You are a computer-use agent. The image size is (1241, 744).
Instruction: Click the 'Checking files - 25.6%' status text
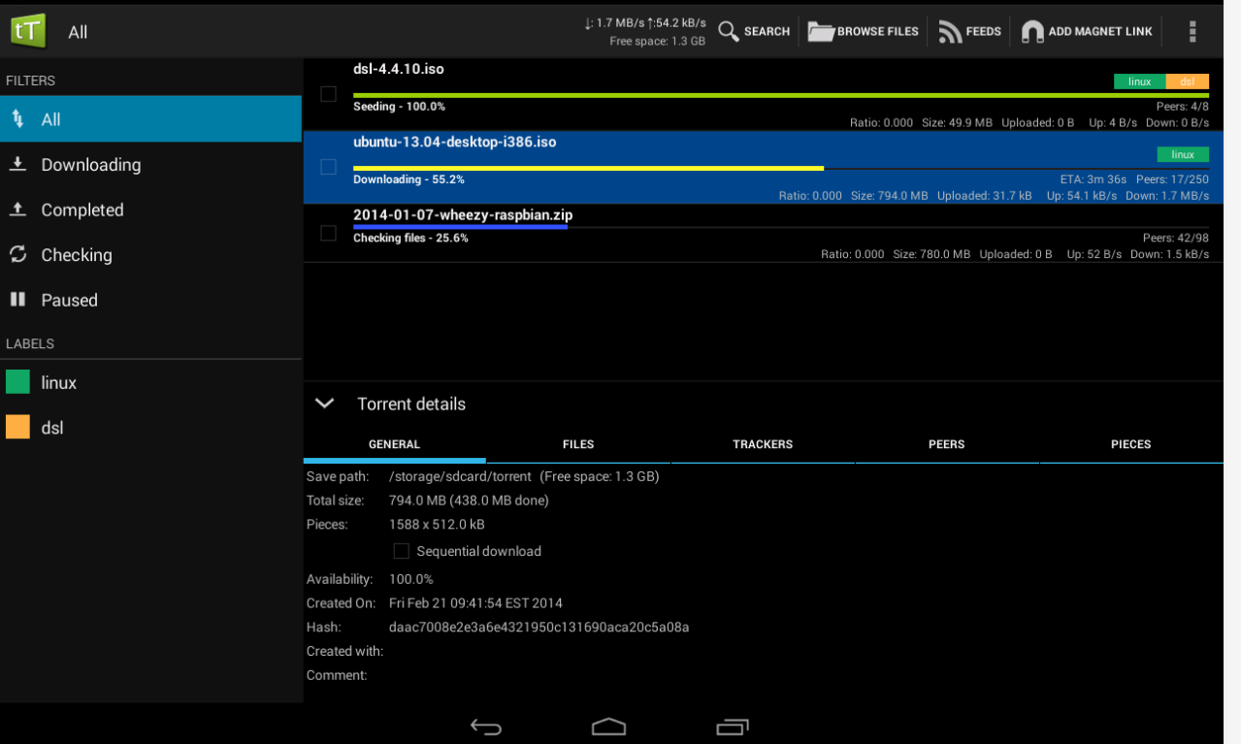(410, 238)
